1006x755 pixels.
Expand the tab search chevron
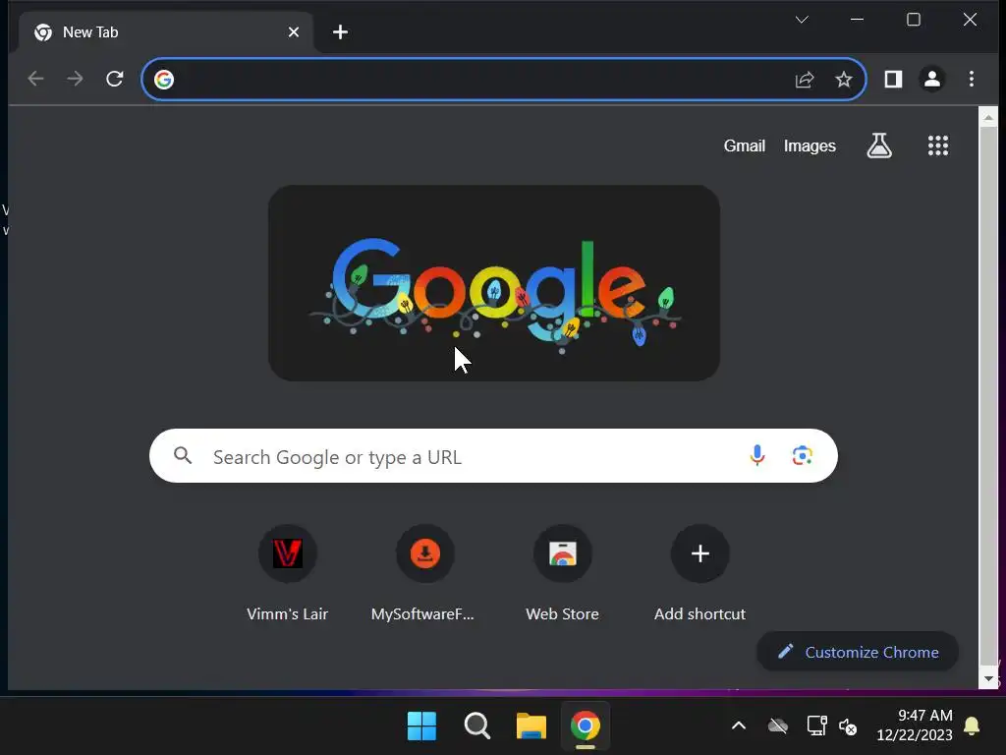[802, 20]
